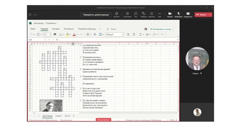
Task: Toggle the Камера camera off or on
Action: point(170,15)
